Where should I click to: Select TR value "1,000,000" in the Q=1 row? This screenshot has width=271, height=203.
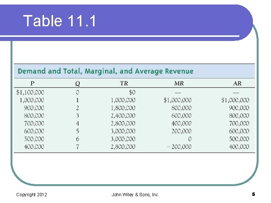[123, 100]
